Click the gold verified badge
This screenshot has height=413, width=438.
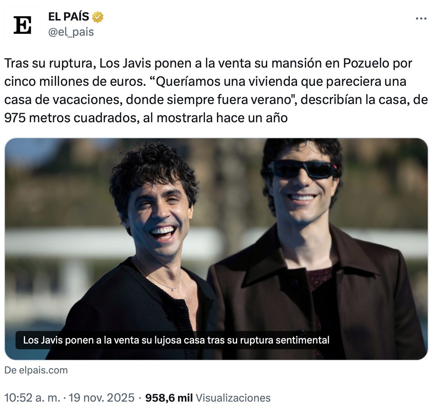[98, 17]
